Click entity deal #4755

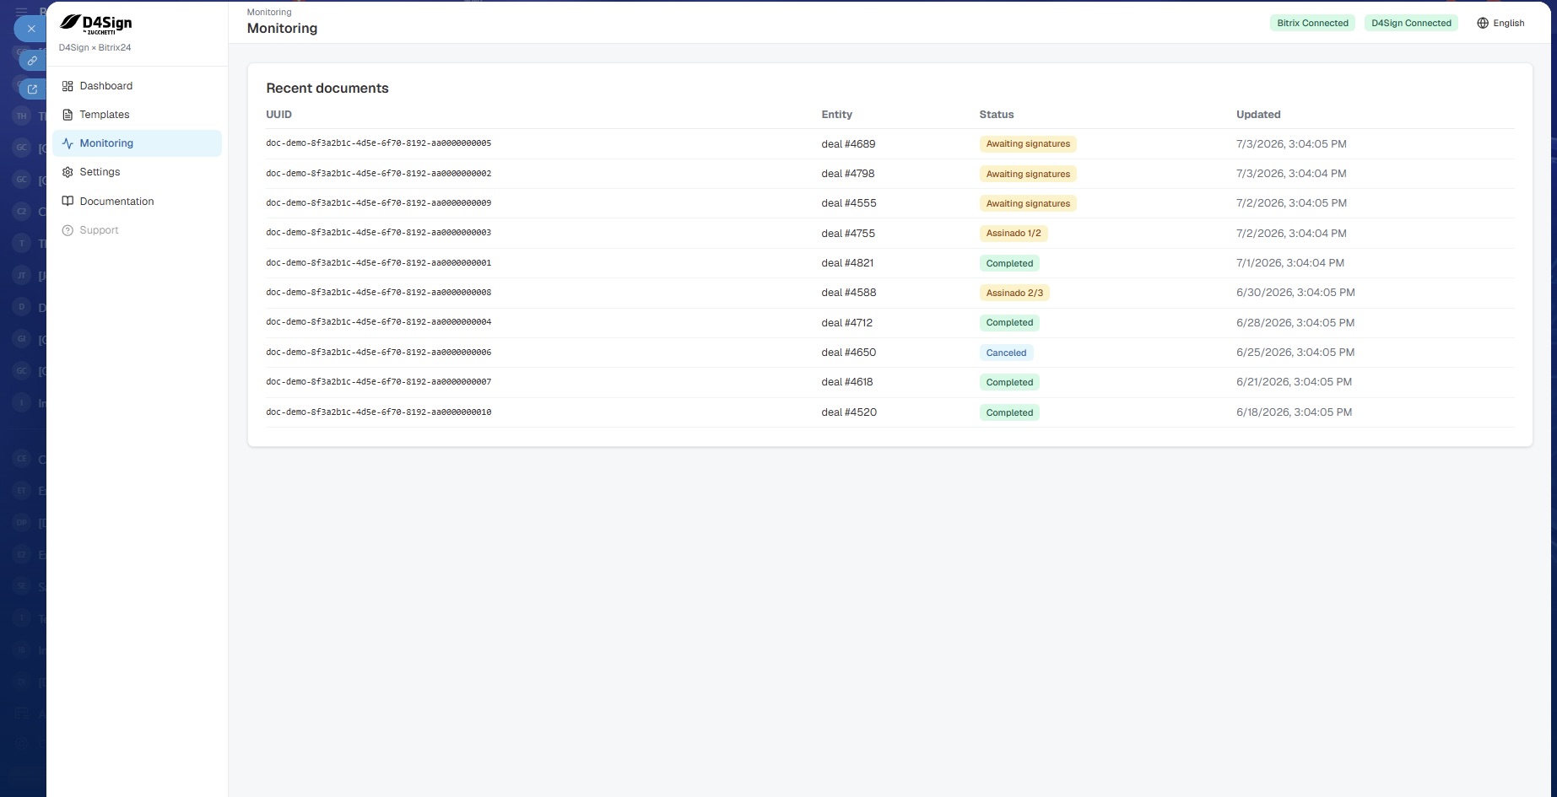[x=848, y=234]
